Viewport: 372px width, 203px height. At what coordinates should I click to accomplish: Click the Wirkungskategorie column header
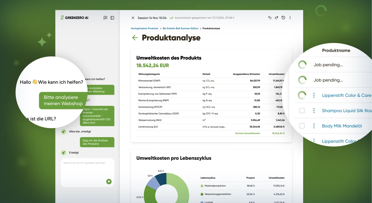(x=149, y=74)
